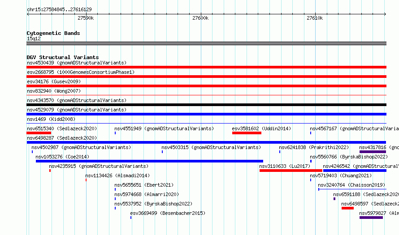
Task: Click purple bar of nsv4317816
Action: 373,152
